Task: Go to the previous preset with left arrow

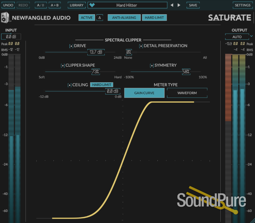Action: pos(172,5)
